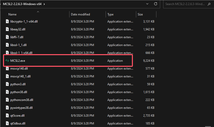
Task: Click the qt5dbus.dll file icon
Action: click(7, 123)
